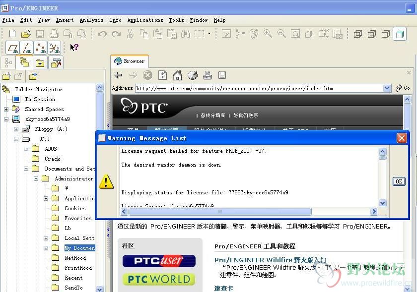Close the Warning Message List dialog

[x=402, y=138]
